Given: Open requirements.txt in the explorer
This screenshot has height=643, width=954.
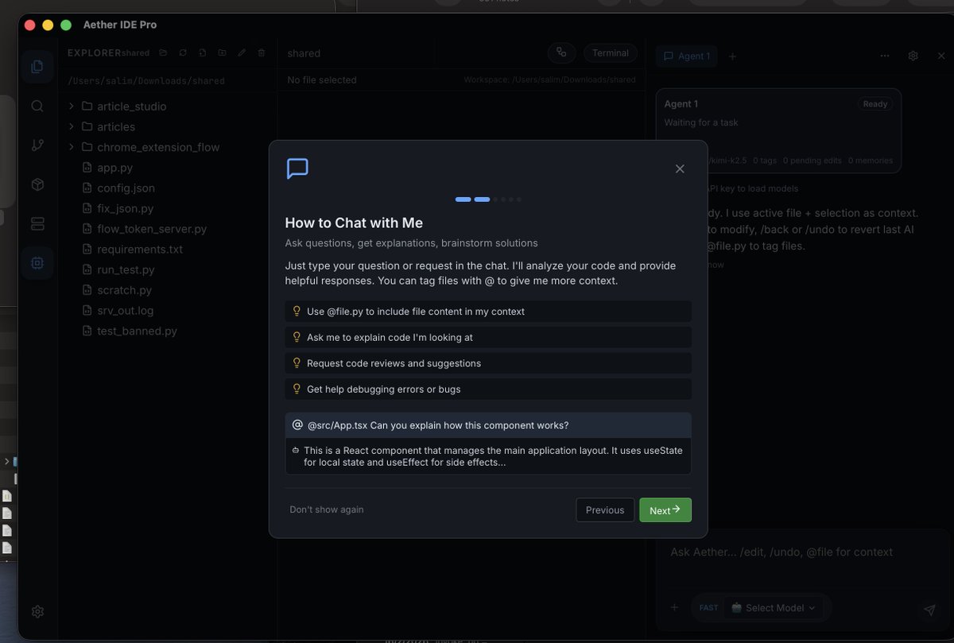Looking at the screenshot, I should tap(140, 249).
